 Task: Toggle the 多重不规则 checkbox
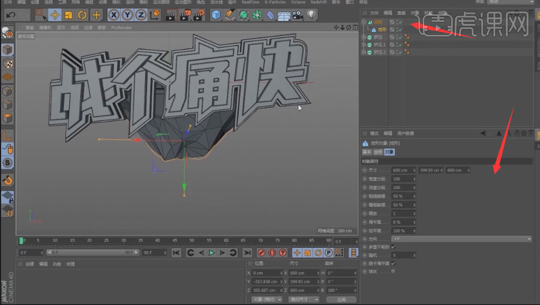click(393, 247)
